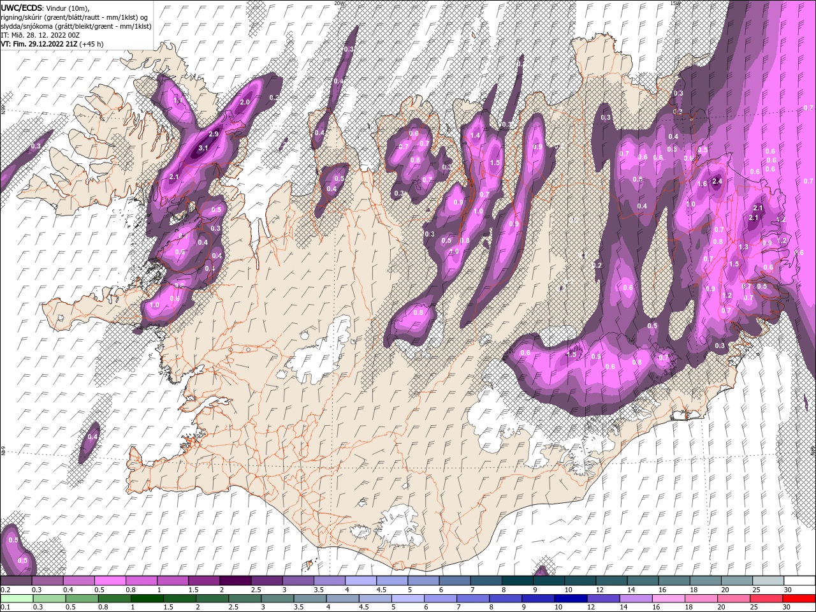Click the white swatch labeled 30 ending the teal scale
Image resolution: width=816 pixels, height=612 pixels.
(799, 581)
